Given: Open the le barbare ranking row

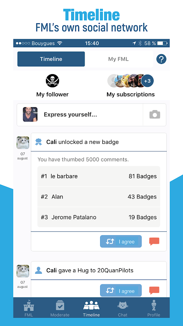Looking at the screenshot, I should click(x=99, y=176).
